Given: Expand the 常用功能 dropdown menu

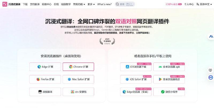Looking at the screenshot, I should pos(79,4).
